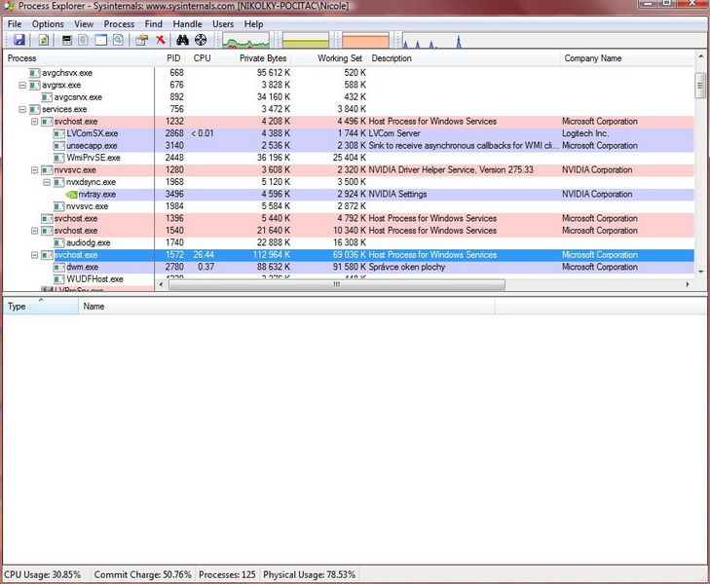Image resolution: width=710 pixels, height=584 pixels.
Task: Click the Company Name column header
Action: point(592,58)
